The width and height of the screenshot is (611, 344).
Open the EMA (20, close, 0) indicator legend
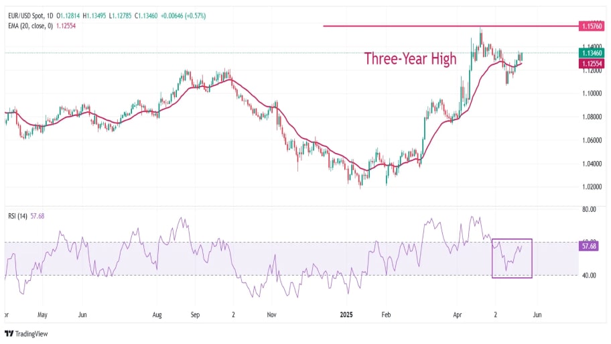click(30, 25)
